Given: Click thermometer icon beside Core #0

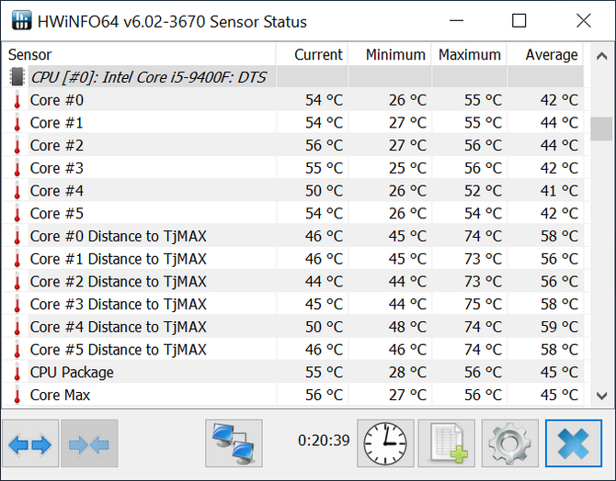Looking at the screenshot, I should click(x=17, y=100).
